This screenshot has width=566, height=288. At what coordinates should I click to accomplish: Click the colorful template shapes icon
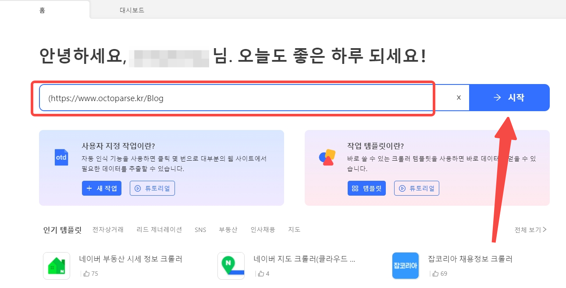coord(327,157)
